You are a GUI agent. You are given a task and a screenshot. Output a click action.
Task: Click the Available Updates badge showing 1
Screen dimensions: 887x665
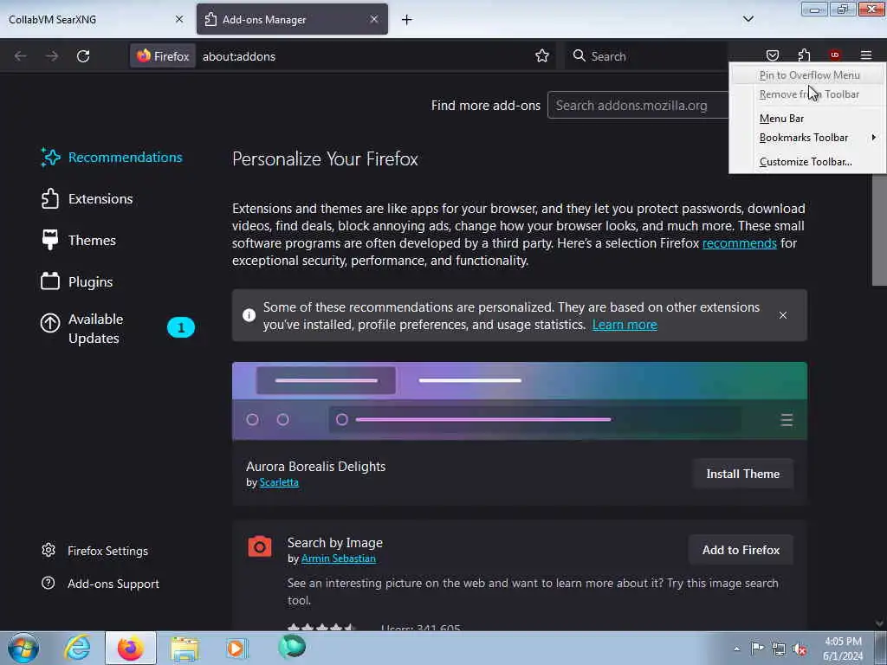181,327
